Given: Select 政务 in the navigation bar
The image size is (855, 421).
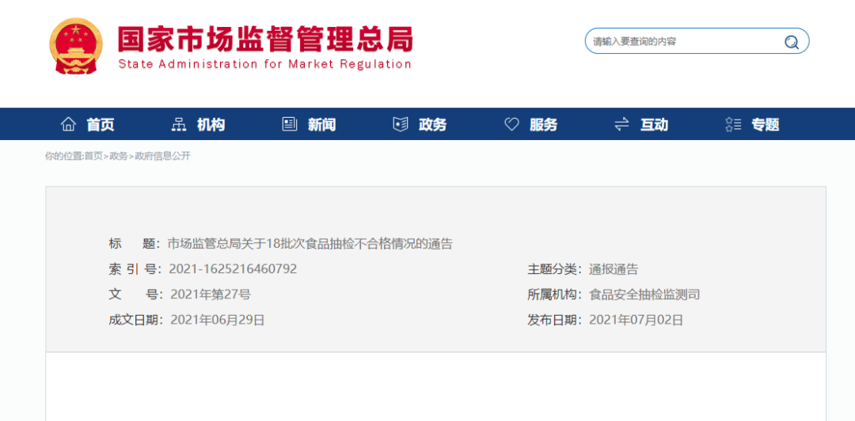Looking at the screenshot, I should (x=433, y=124).
